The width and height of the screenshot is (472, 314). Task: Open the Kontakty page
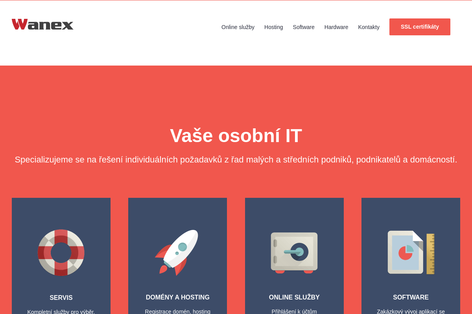click(x=369, y=27)
